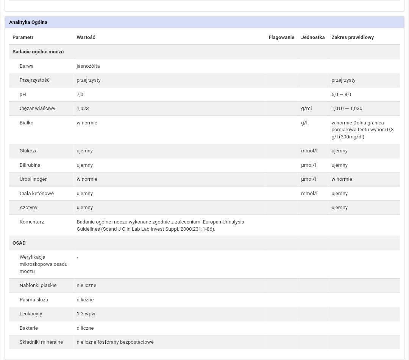The height and width of the screenshot is (360, 409).
Task: Select the Ciała ketonowe row label
Action: click(x=36, y=194)
